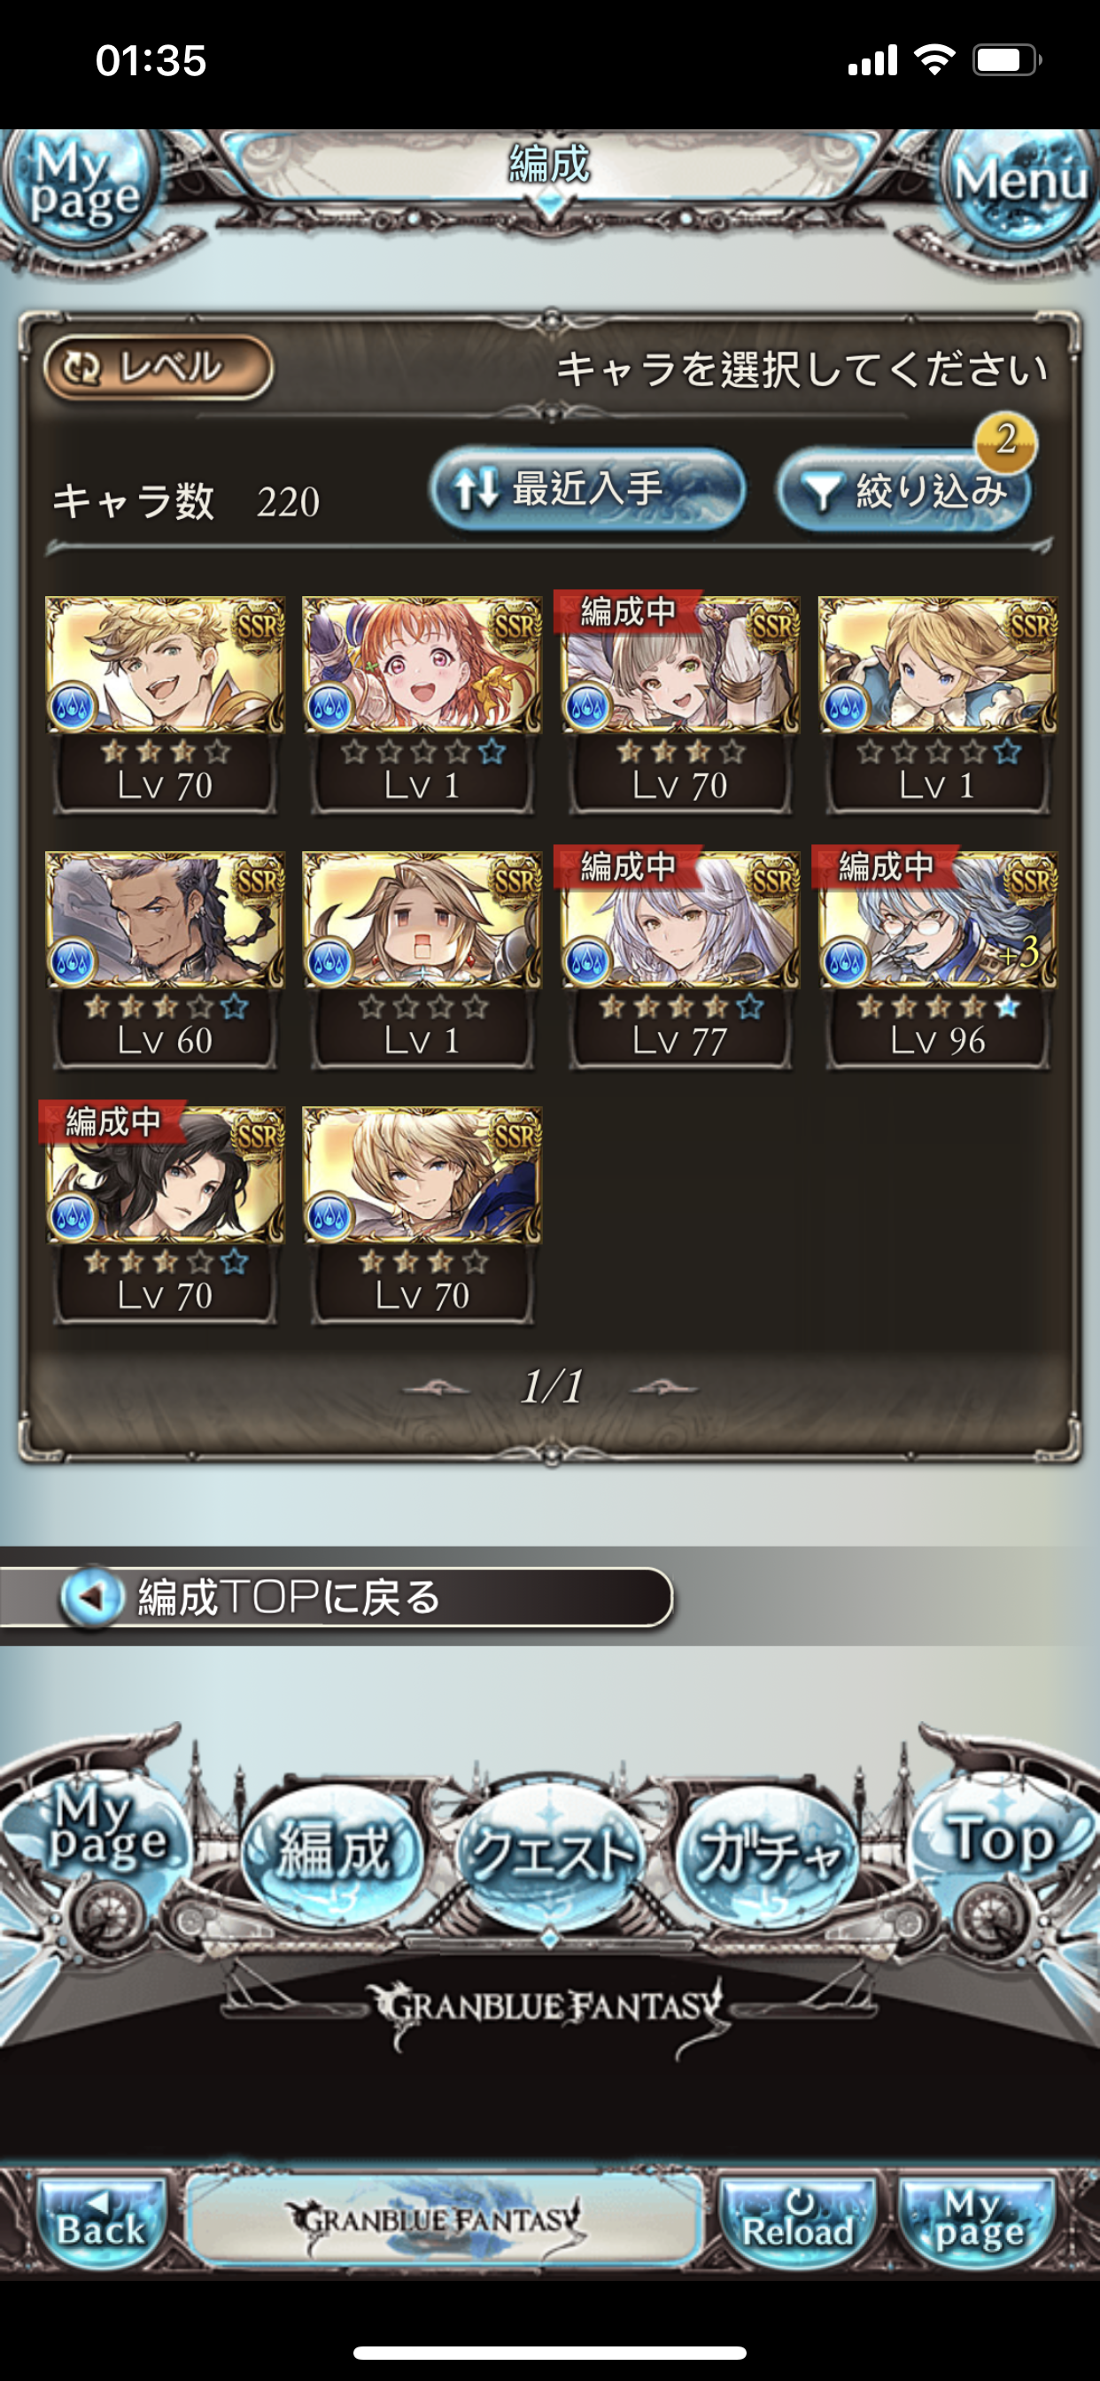Viewport: 1100px width, 2381px height.
Task: Tap the My page orb at top left
Action: [81, 187]
